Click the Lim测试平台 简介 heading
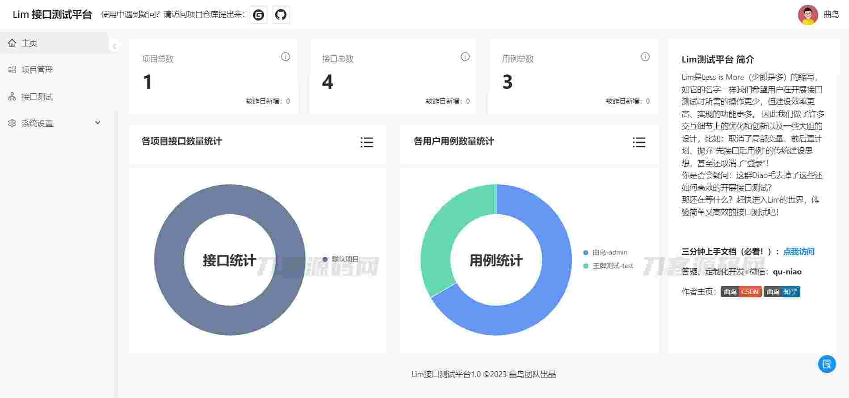Screen dimensions: 849x398 coord(718,59)
